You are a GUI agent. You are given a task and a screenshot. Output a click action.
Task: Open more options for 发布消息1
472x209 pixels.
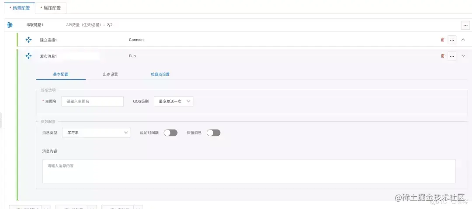[452, 56]
